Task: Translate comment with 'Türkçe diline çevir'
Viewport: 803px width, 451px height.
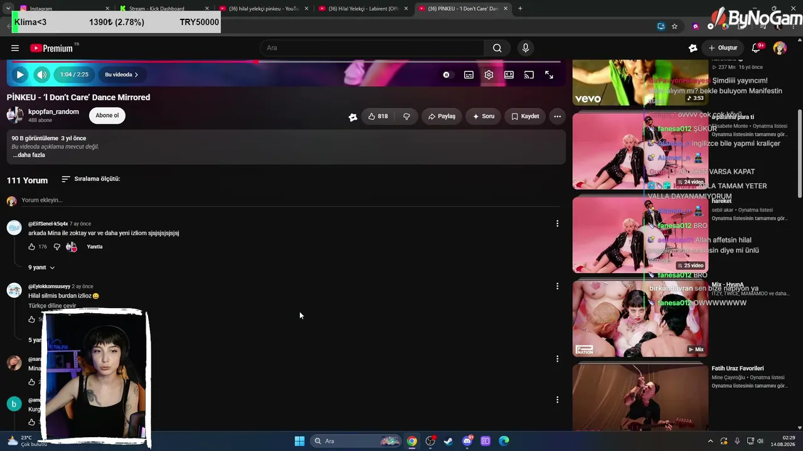Action: (x=52, y=306)
